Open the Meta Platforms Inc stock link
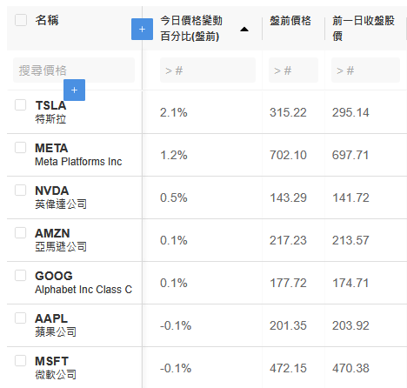The height and width of the screenshot is (388, 407). tap(78, 162)
